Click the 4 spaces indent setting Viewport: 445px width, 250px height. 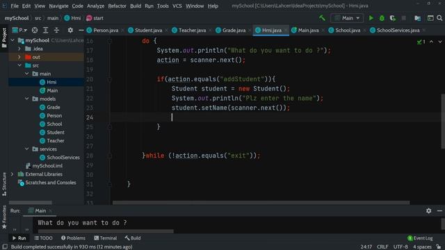point(422,247)
